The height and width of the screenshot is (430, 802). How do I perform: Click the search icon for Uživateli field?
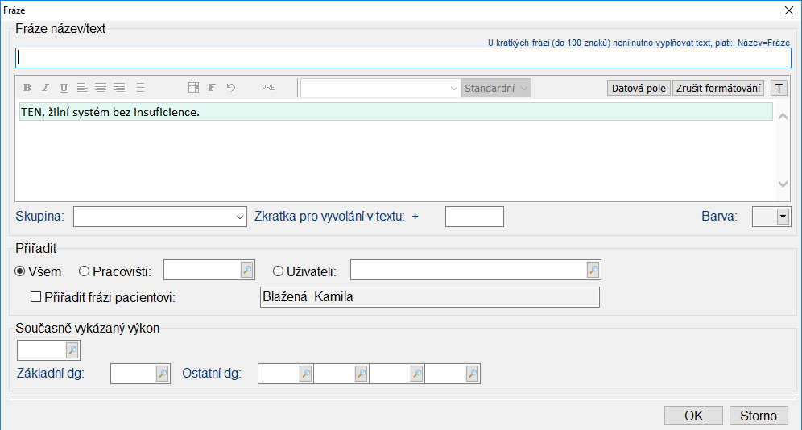pos(593,270)
